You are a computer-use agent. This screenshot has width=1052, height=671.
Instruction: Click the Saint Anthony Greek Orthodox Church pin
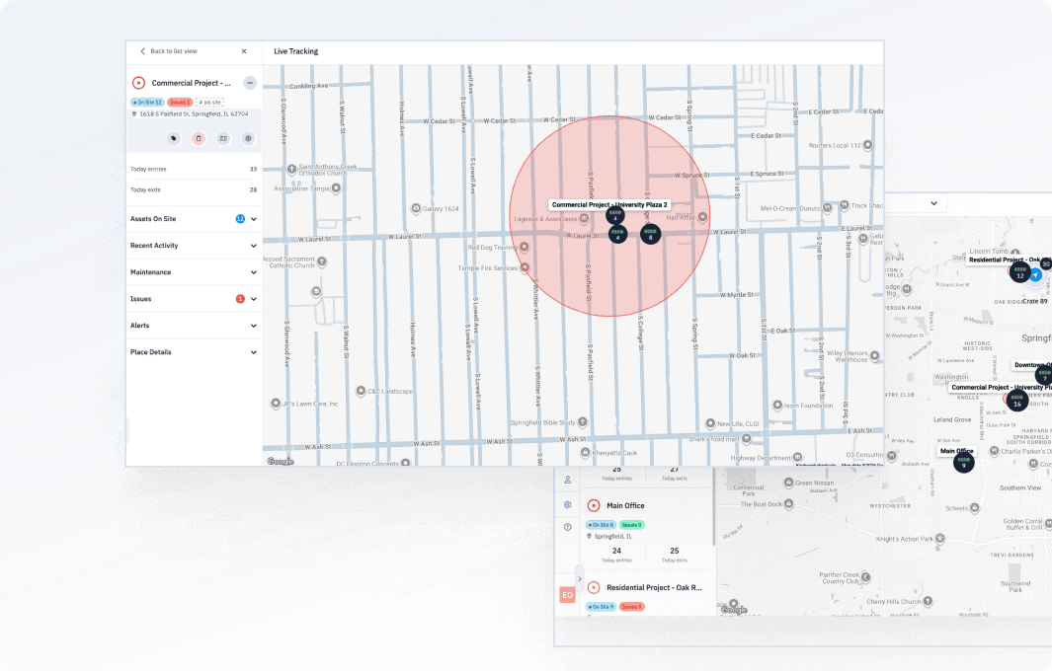(x=291, y=170)
